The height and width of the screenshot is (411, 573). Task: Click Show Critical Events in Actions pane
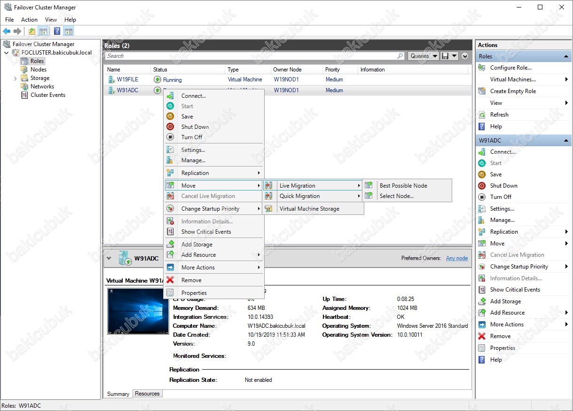tap(515, 290)
